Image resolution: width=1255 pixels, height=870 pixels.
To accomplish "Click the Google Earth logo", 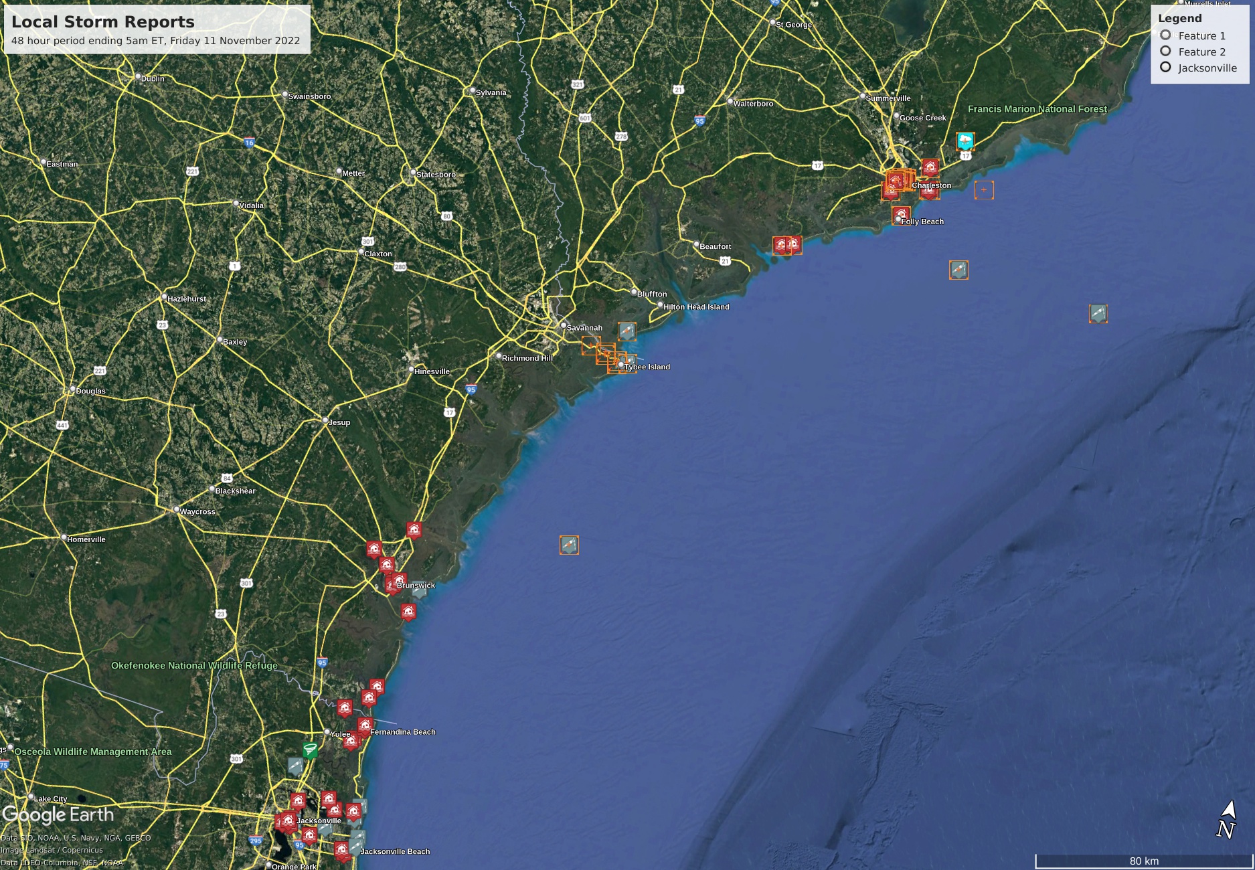I will click(58, 815).
